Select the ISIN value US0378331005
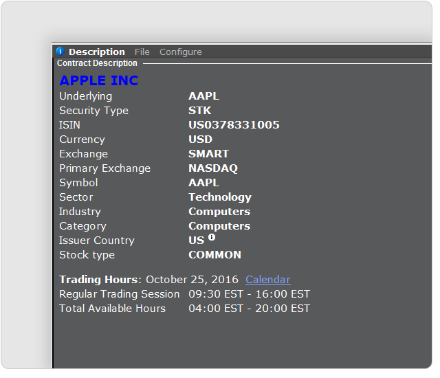The image size is (440, 378). pyautogui.click(x=234, y=125)
